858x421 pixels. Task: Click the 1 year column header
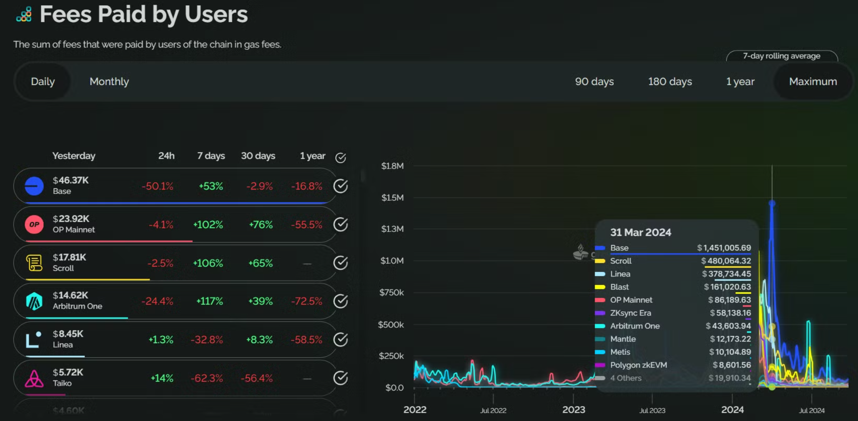click(313, 156)
